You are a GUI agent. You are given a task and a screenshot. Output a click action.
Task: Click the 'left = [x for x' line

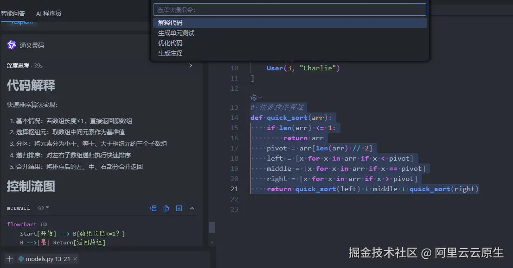(x=340, y=158)
